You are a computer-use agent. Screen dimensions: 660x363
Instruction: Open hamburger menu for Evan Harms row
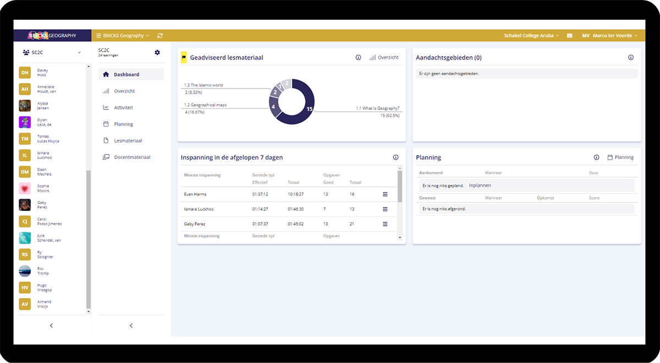point(385,194)
